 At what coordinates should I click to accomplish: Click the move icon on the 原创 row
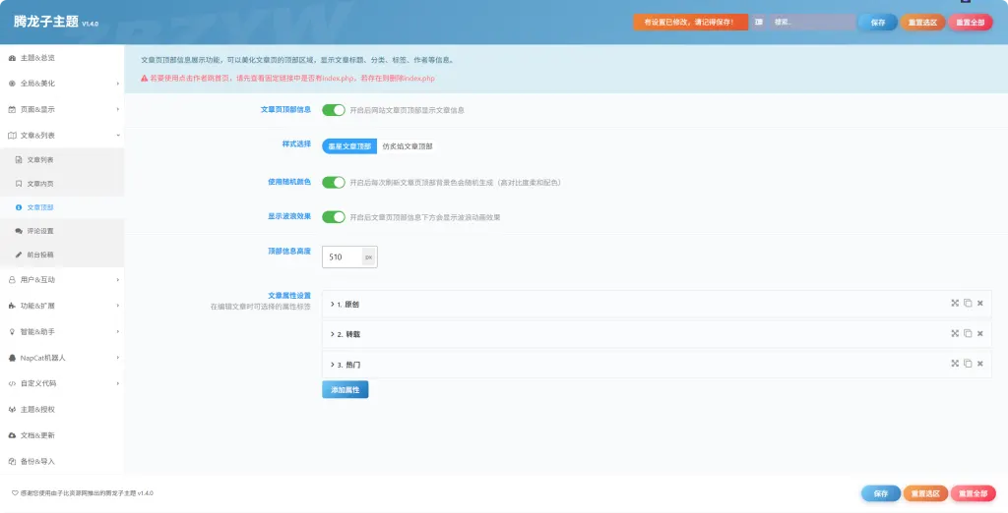click(x=955, y=303)
